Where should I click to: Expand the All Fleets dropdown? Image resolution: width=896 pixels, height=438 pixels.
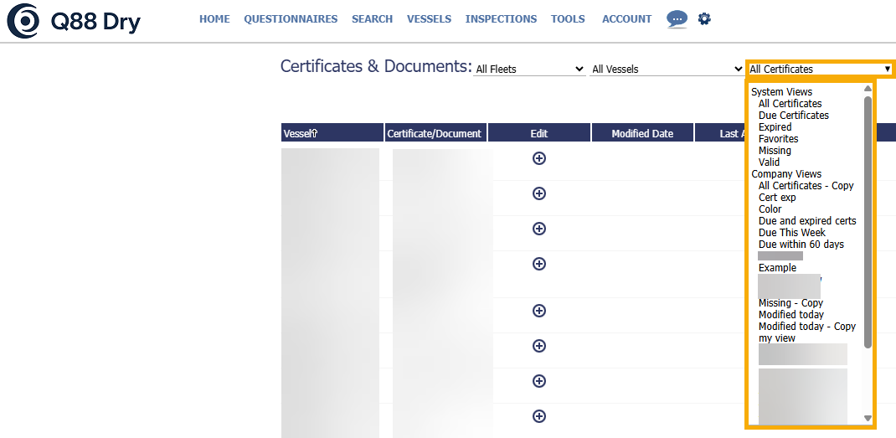pyautogui.click(x=530, y=70)
